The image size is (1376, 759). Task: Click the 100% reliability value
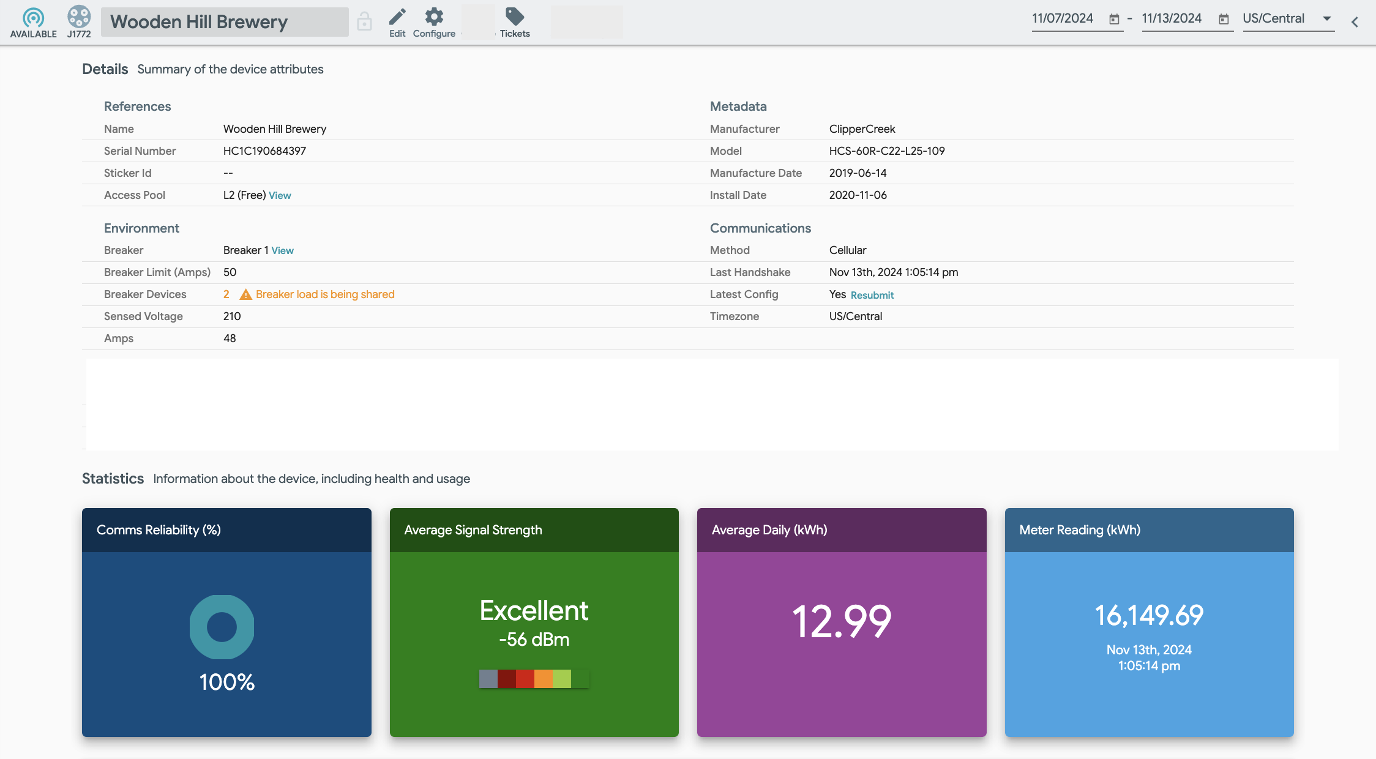point(226,682)
